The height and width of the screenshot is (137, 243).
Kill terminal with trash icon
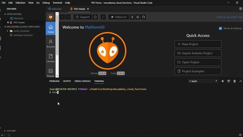click(x=235, y=81)
